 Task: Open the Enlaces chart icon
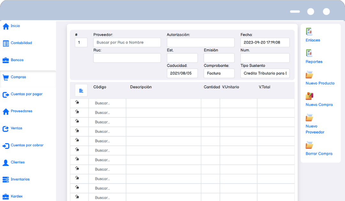click(309, 32)
